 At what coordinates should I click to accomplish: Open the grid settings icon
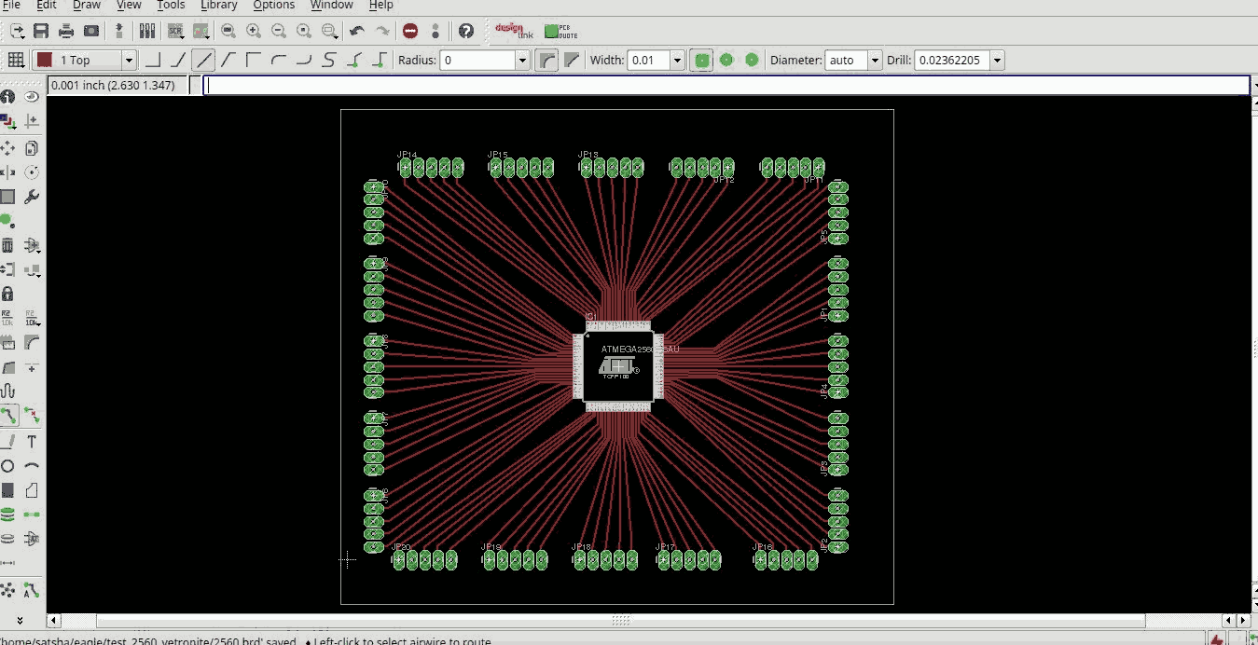16,61
